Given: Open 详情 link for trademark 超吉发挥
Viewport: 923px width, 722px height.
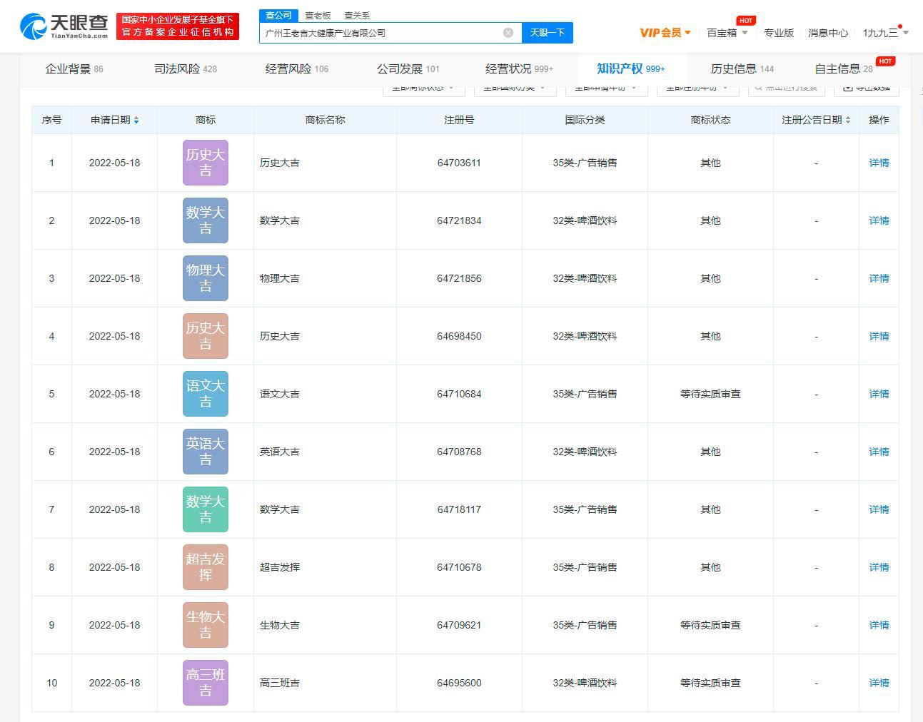Looking at the screenshot, I should (879, 567).
